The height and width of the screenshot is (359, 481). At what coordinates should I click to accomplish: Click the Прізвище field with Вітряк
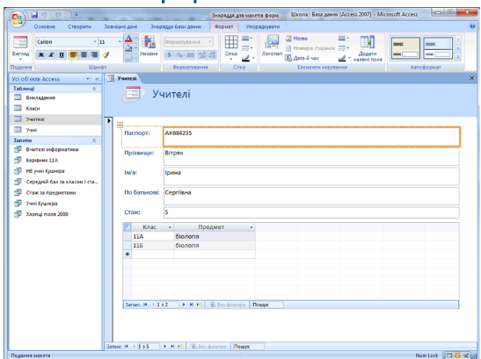[311, 157]
